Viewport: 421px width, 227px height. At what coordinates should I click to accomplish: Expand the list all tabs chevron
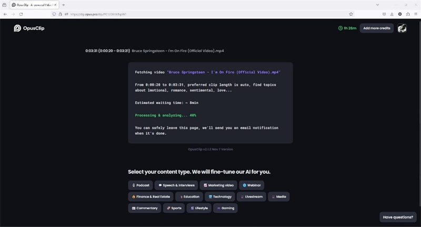pos(377,5)
